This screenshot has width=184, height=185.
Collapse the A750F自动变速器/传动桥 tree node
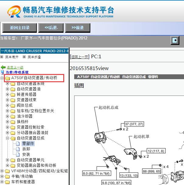(2, 78)
